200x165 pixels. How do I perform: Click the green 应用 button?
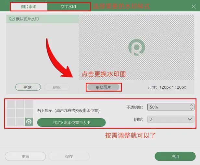point(175,156)
